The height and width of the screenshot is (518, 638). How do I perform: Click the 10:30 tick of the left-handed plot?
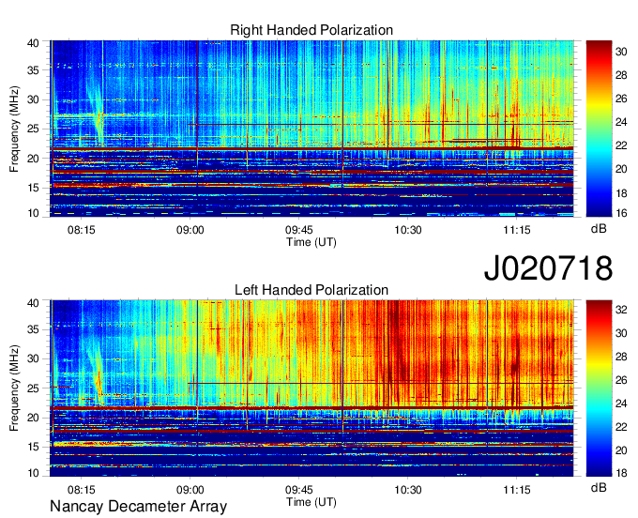click(408, 490)
